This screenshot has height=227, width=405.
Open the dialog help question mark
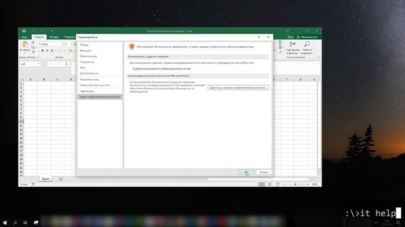[259, 37]
